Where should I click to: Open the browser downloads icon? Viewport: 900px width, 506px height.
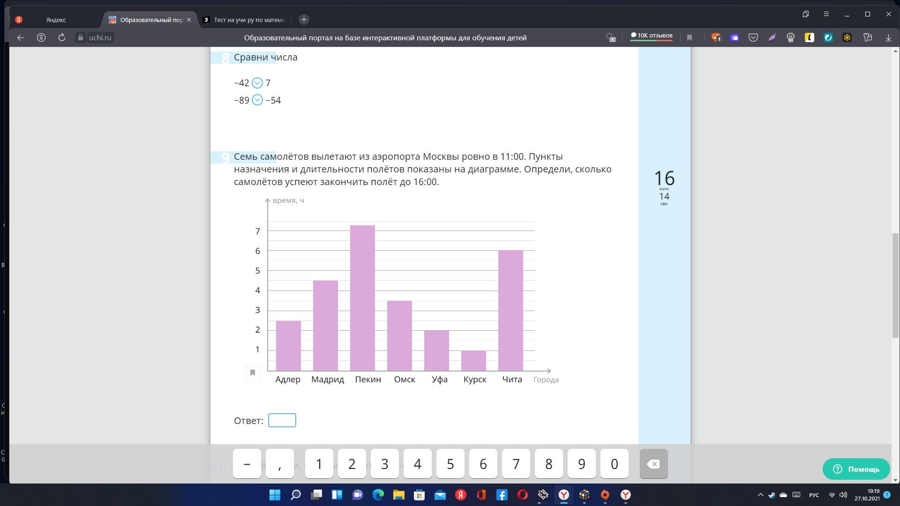click(x=888, y=37)
